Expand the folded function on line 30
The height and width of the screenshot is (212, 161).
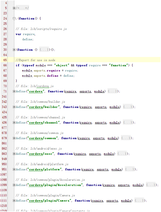[x=14, y=50]
